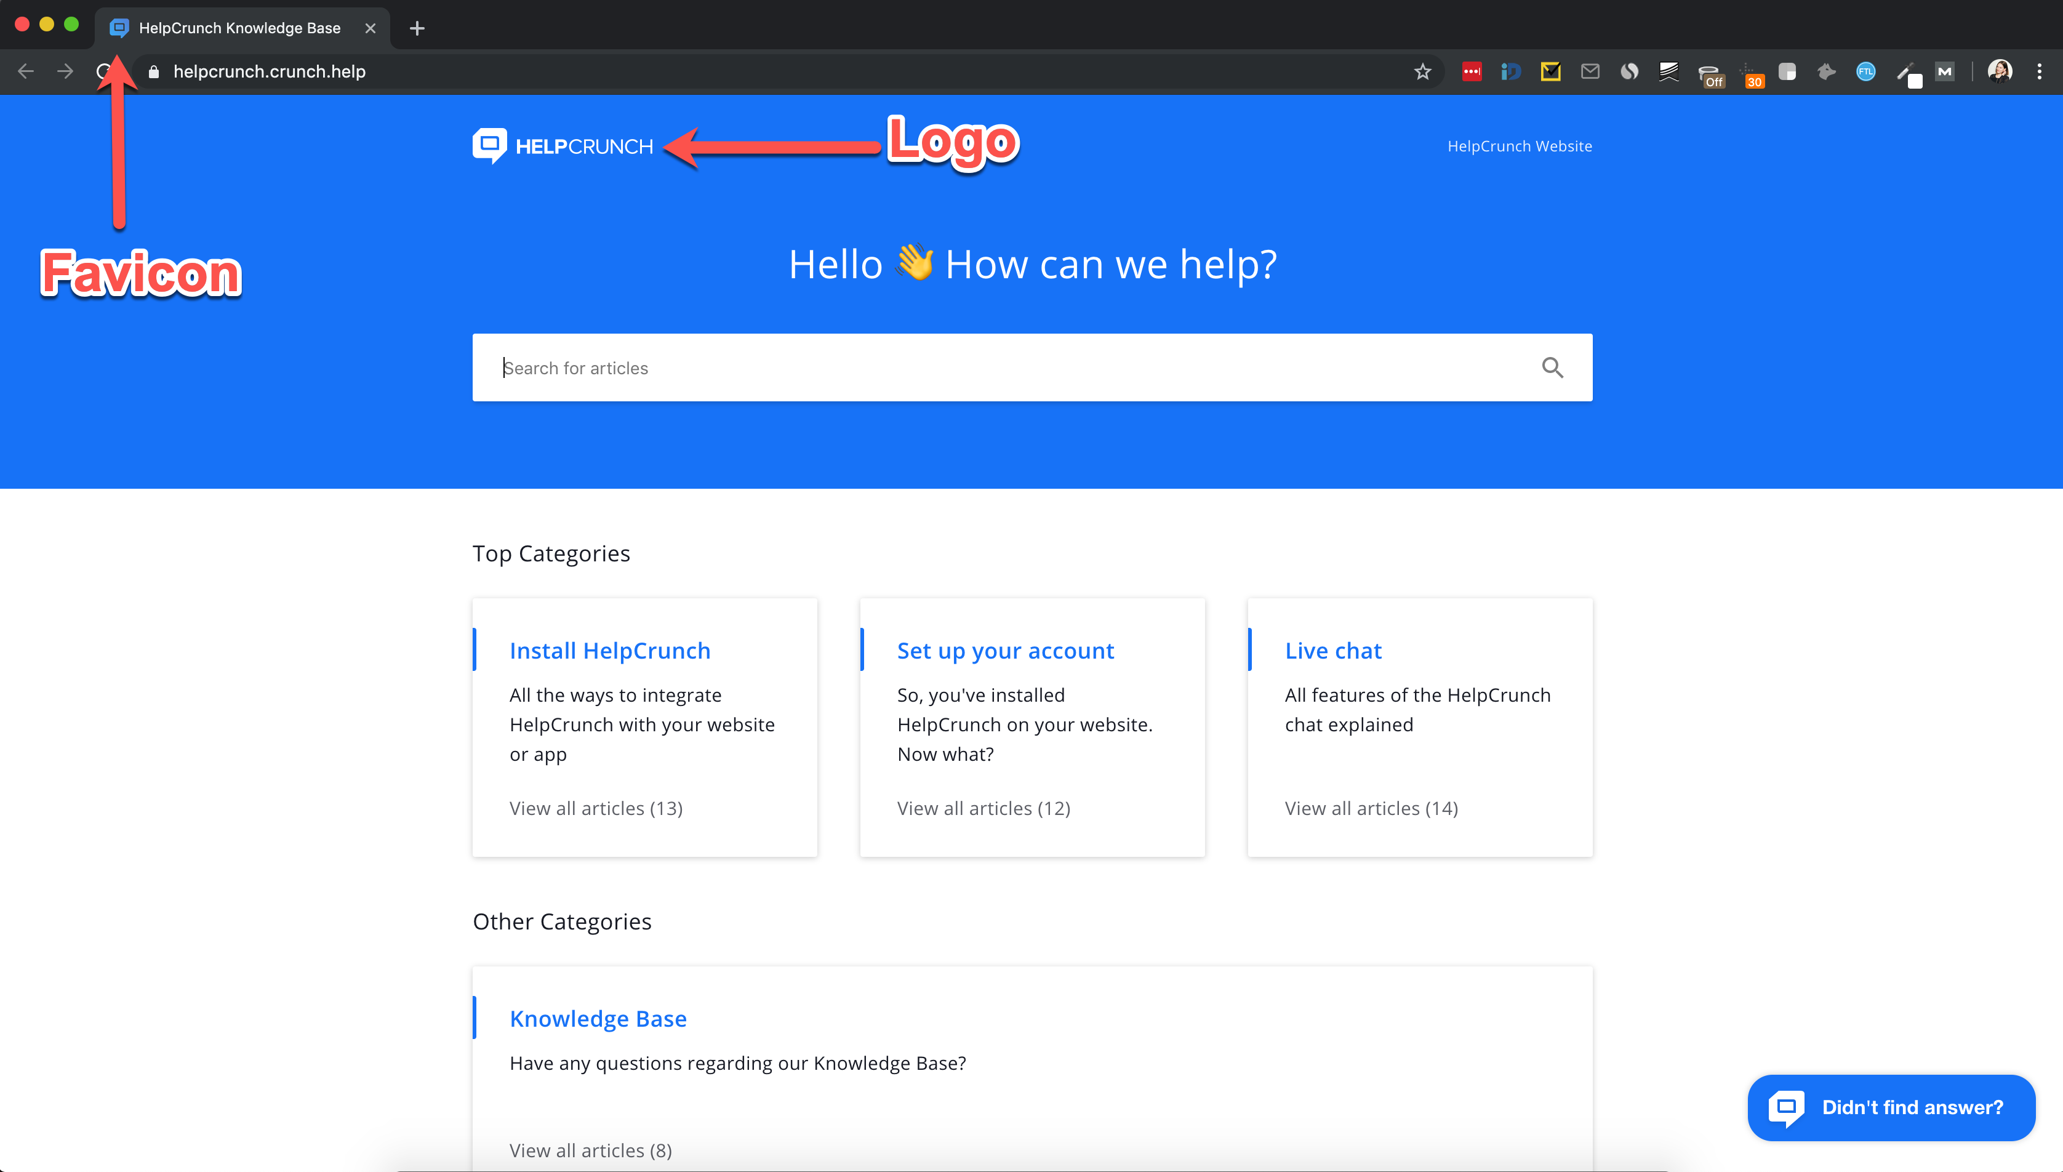Click the Other Categories heading

pyautogui.click(x=562, y=921)
